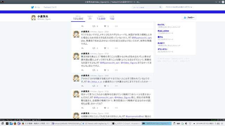Viewport: 225px width, 126px height.
Task: Open the 健さん trend
Action: [160, 37]
